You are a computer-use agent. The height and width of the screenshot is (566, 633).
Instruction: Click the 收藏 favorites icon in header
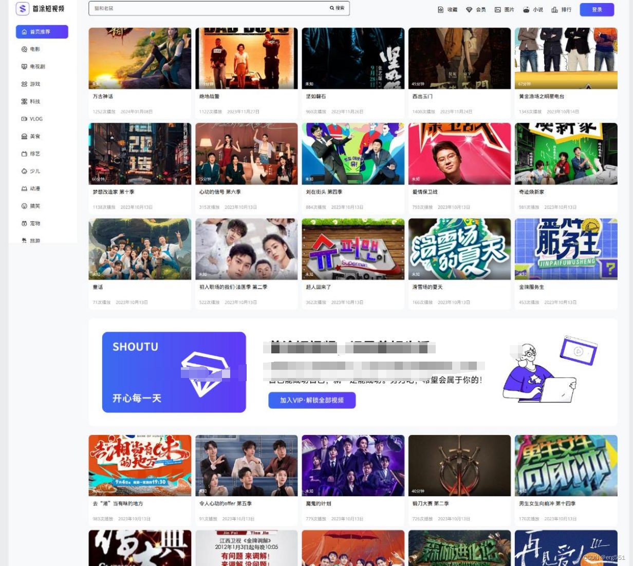(x=440, y=10)
